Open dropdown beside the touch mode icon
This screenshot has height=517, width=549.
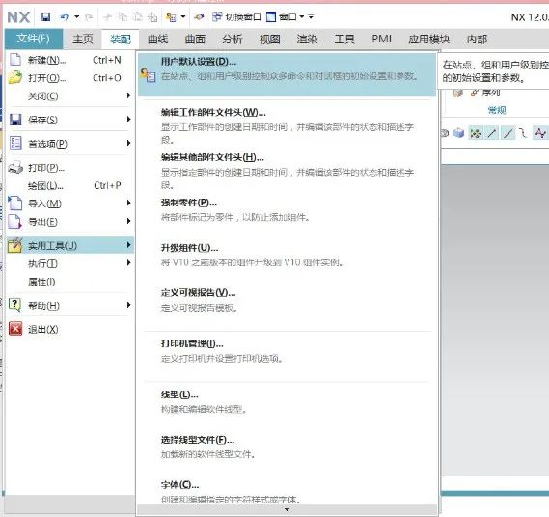click(183, 16)
